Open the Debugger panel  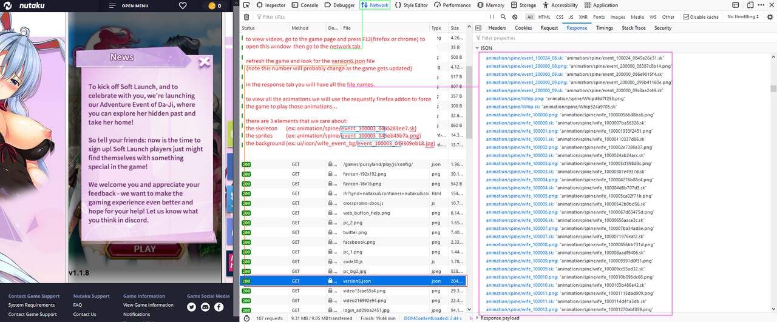click(x=339, y=5)
